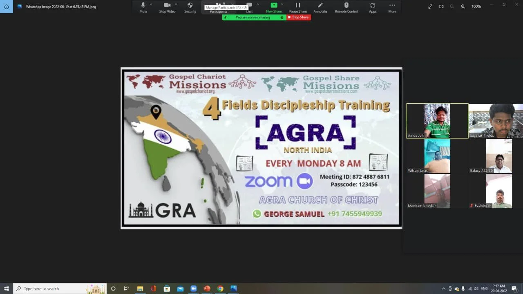The width and height of the screenshot is (523, 294).
Task: Open Mail app from taskbar
Action: click(x=180, y=288)
